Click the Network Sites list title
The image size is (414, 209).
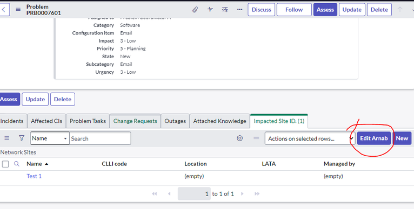point(18,152)
